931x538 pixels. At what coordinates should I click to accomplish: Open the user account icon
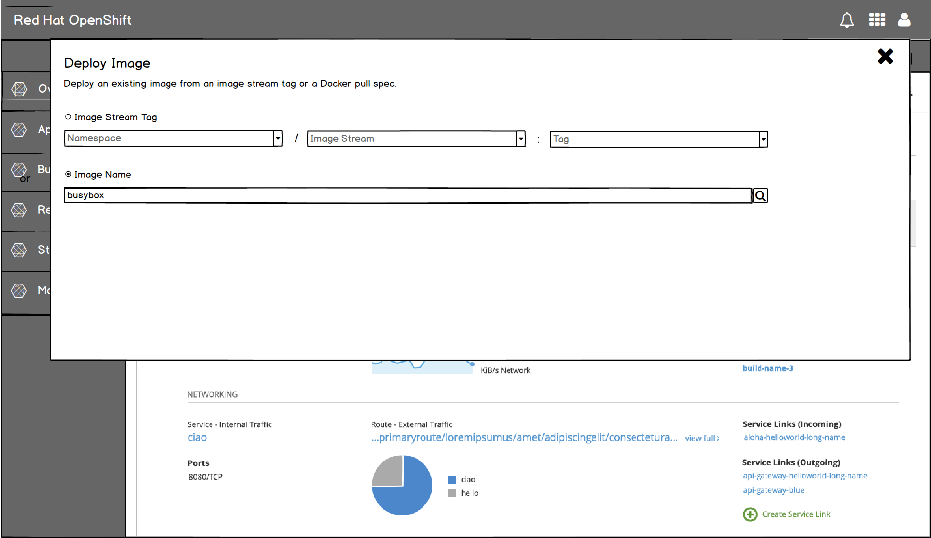point(904,20)
